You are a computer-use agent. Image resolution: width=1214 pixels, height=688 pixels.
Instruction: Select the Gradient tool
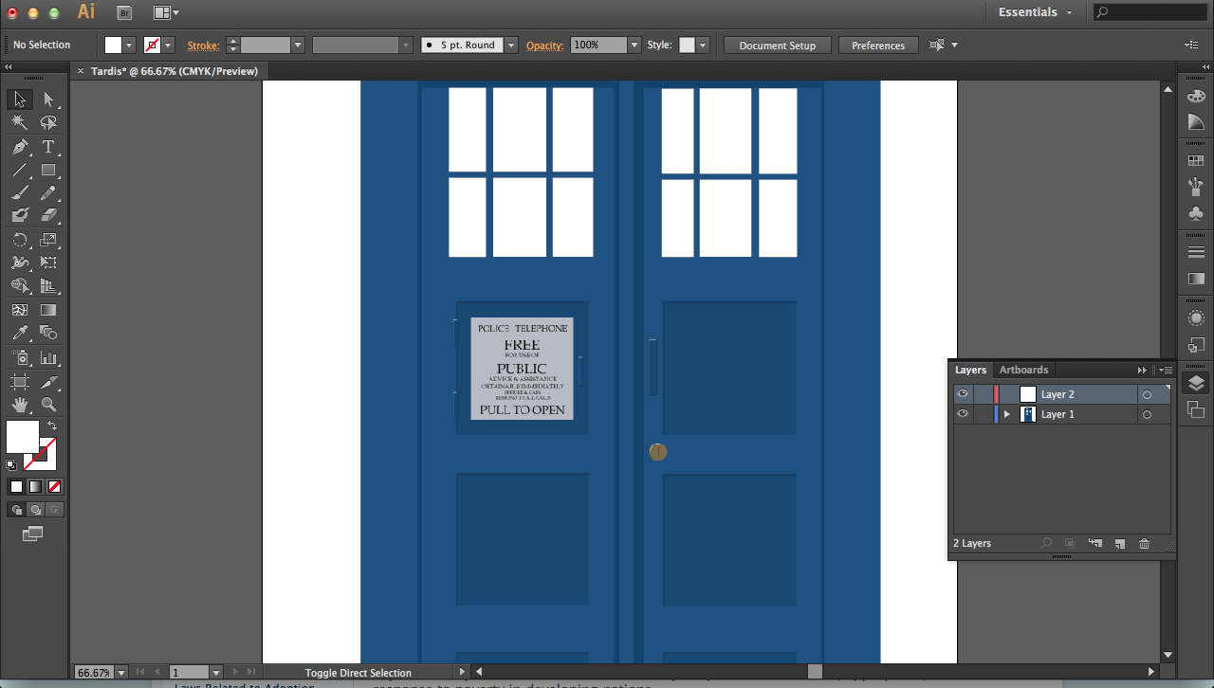[48, 310]
